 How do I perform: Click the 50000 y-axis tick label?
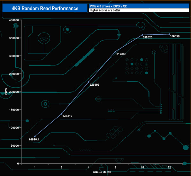pos(15,145)
